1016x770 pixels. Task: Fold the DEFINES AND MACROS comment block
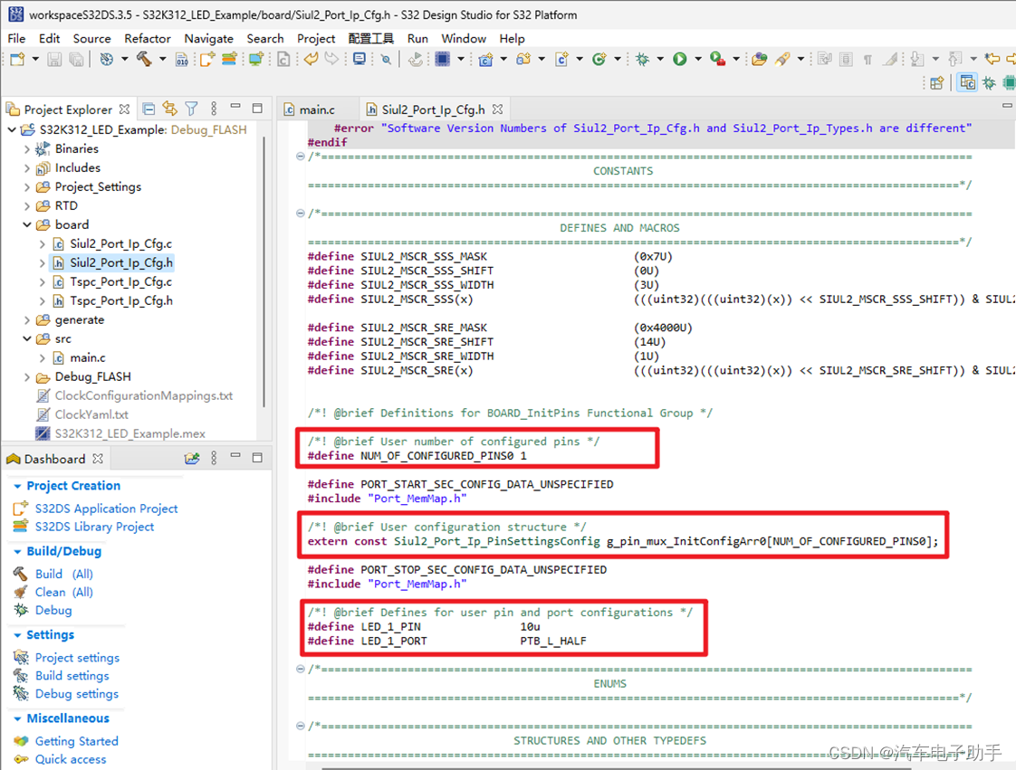(x=300, y=213)
